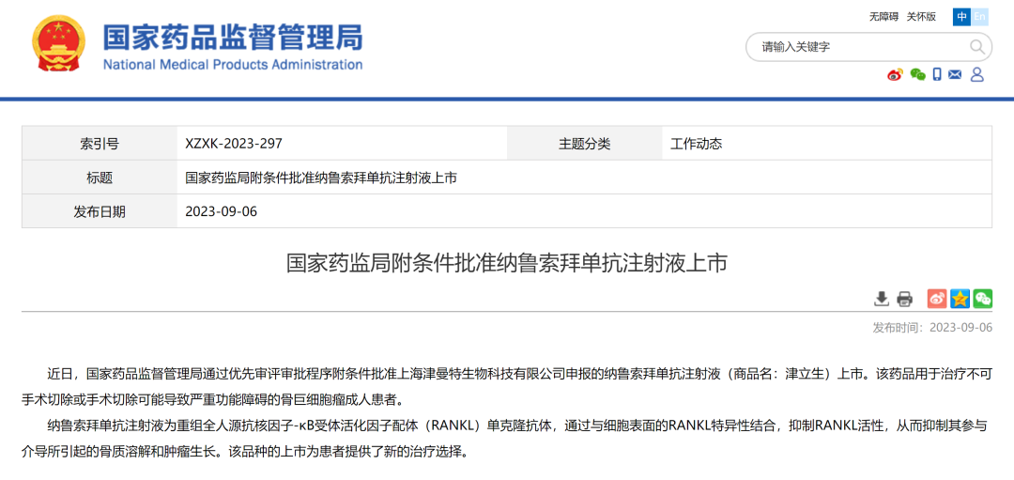Click the 发布时间：2023-09-06 text
Image resolution: width=1014 pixels, height=480 pixels.
tap(932, 327)
